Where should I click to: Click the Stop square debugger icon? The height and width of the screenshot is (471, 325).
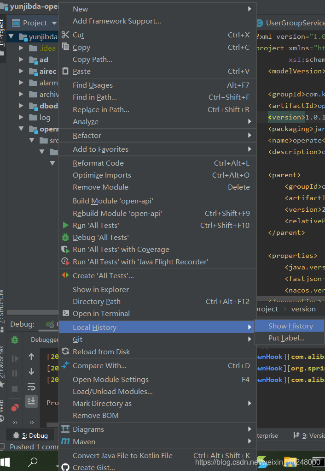[15, 389]
